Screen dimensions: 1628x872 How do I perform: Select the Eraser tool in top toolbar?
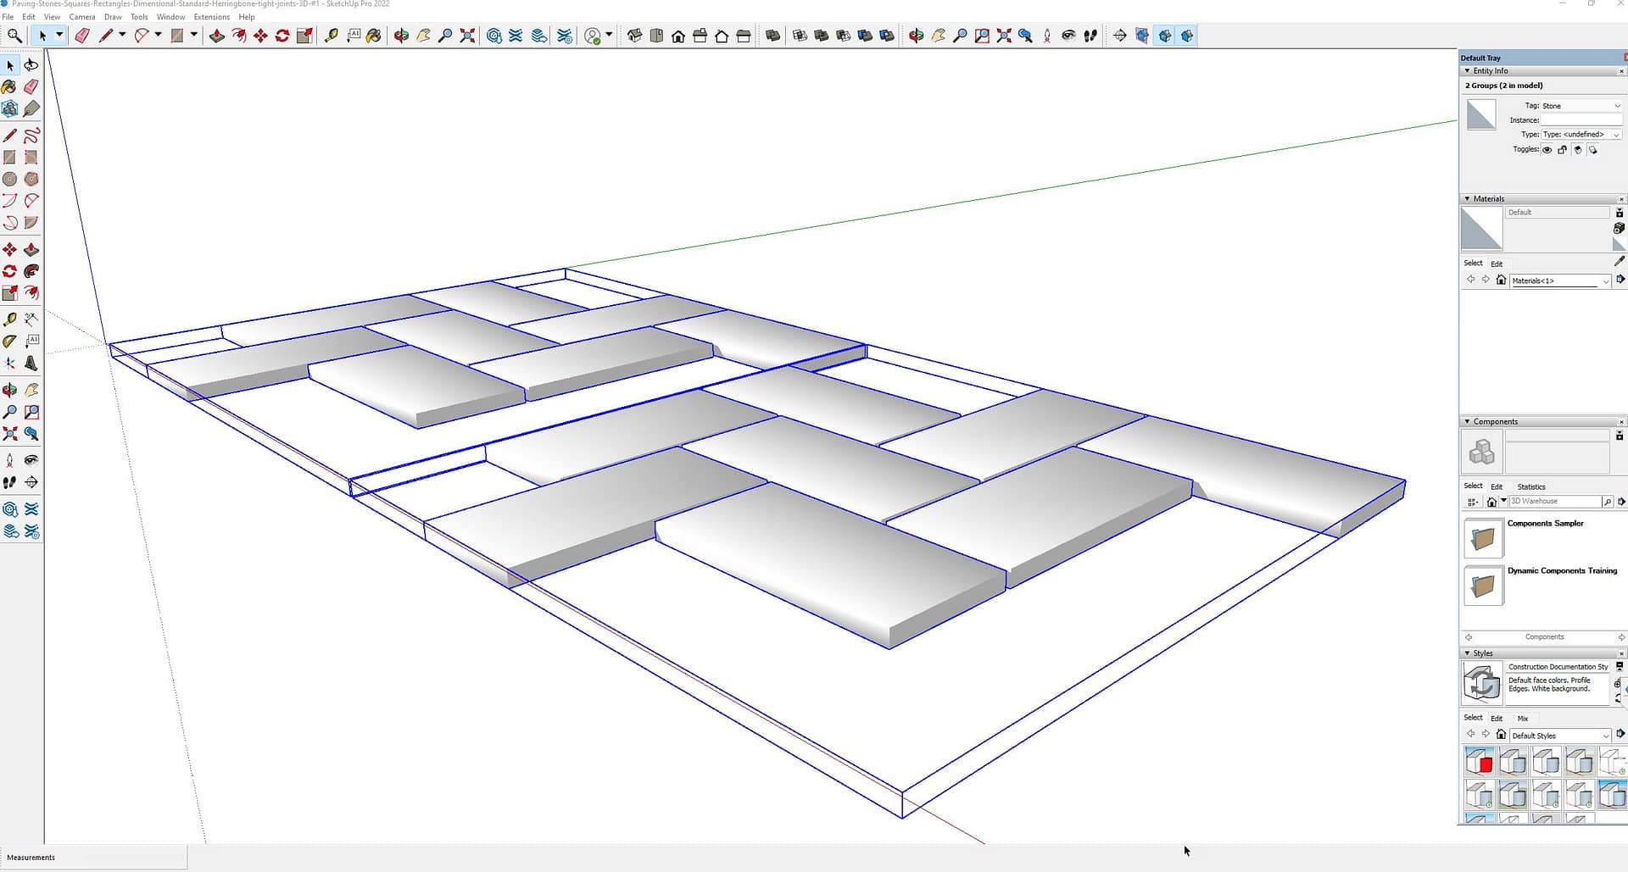click(x=82, y=36)
